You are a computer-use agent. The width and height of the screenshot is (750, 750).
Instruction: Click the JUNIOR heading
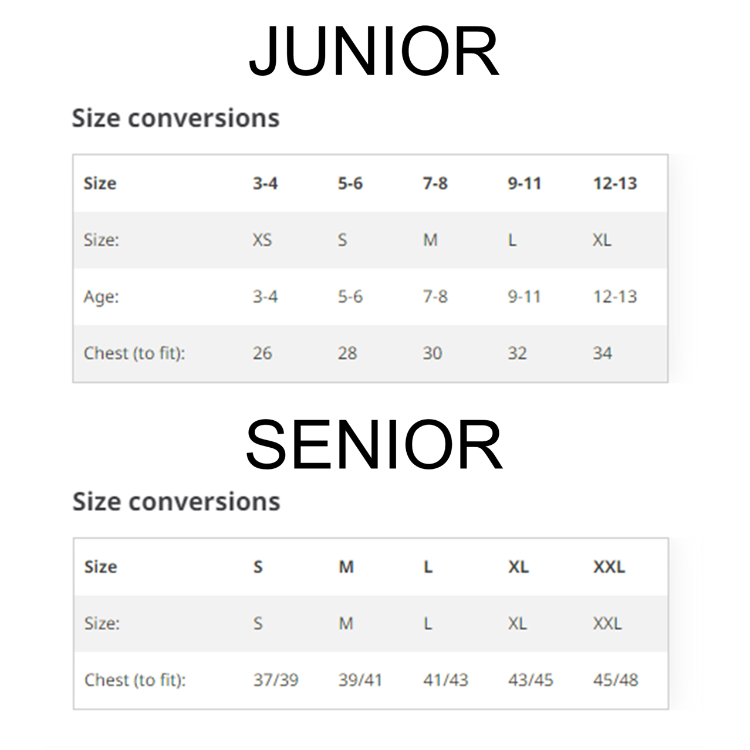click(374, 52)
